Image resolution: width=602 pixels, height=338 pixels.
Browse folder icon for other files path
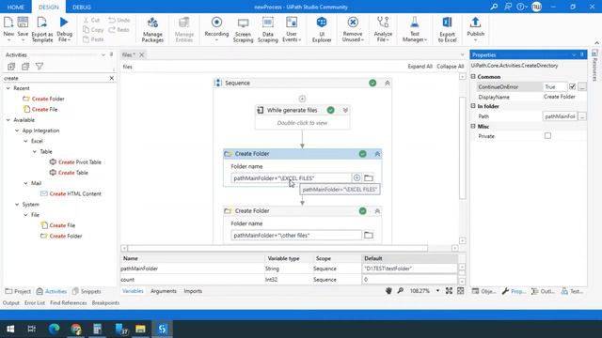tap(369, 235)
